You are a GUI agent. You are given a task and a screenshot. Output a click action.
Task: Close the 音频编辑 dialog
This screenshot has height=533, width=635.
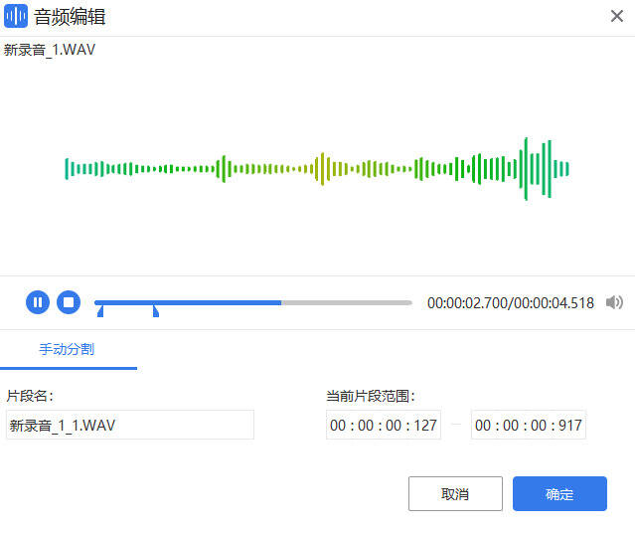[617, 16]
